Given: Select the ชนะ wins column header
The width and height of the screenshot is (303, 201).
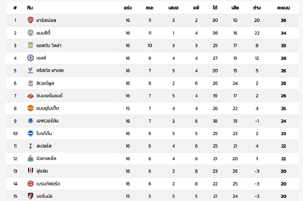Looking at the screenshot, I should [x=150, y=8].
